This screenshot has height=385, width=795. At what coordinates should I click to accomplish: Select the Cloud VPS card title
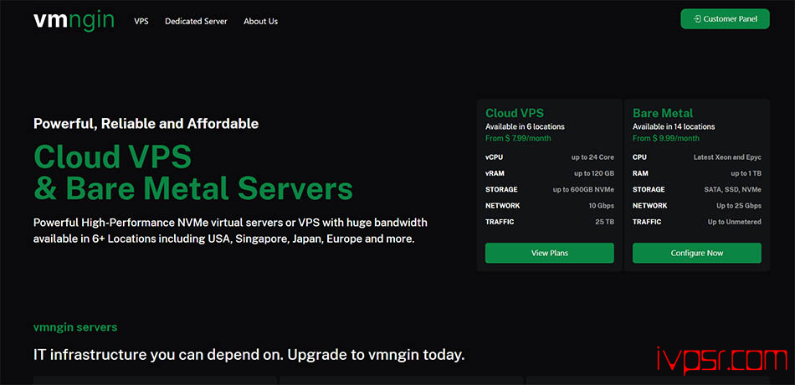513,113
